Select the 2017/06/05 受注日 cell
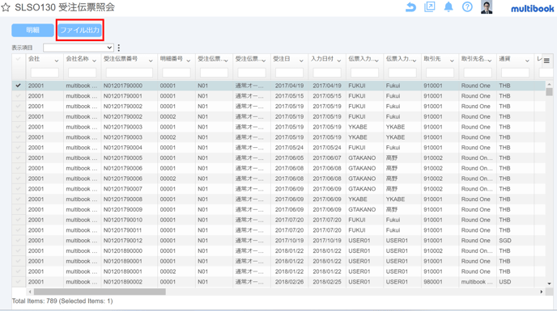Viewport: 557px width, 311px height. pos(289,158)
